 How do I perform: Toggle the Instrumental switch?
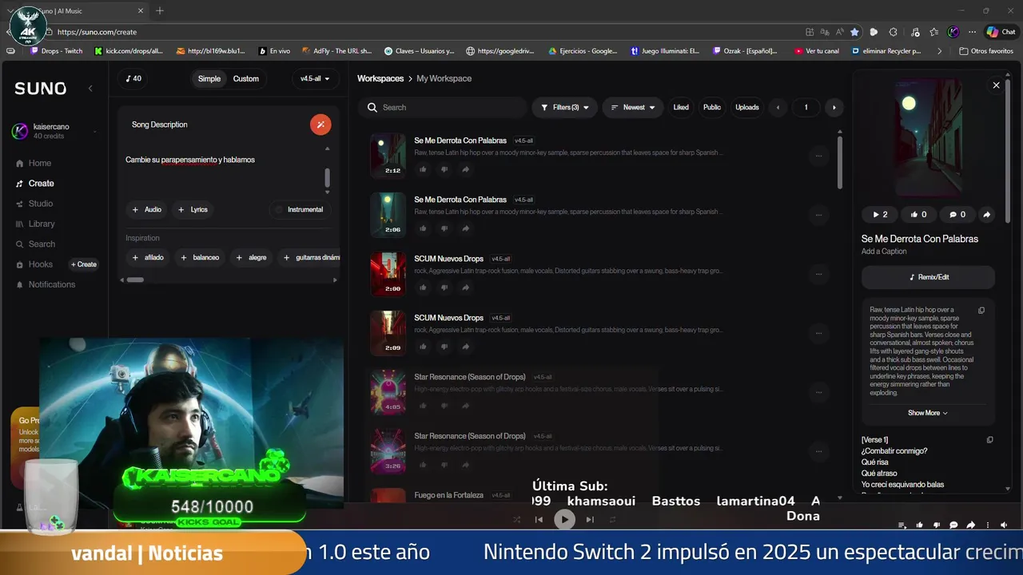[300, 209]
